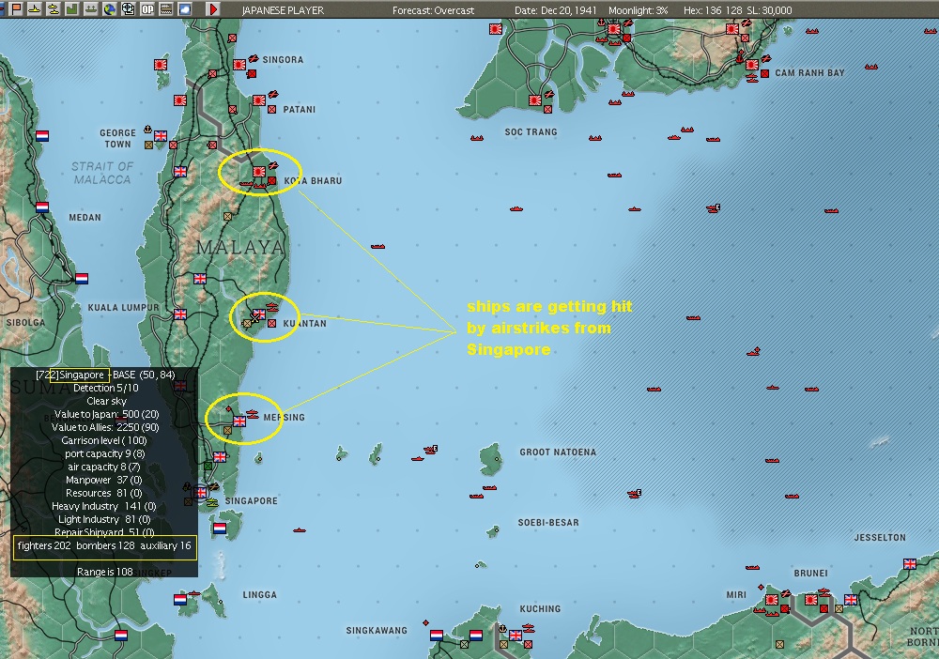Select the aircraft icon at Singora
This screenshot has width=939, height=659.
(253, 58)
